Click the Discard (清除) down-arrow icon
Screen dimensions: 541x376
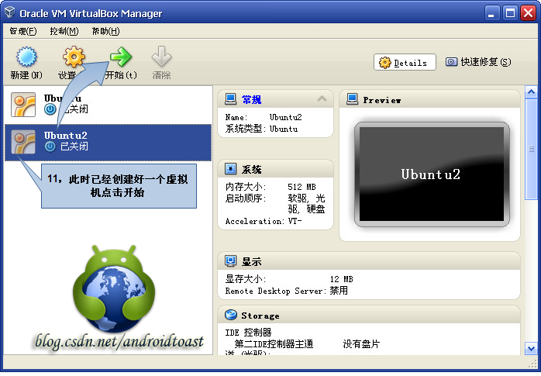click(x=161, y=57)
